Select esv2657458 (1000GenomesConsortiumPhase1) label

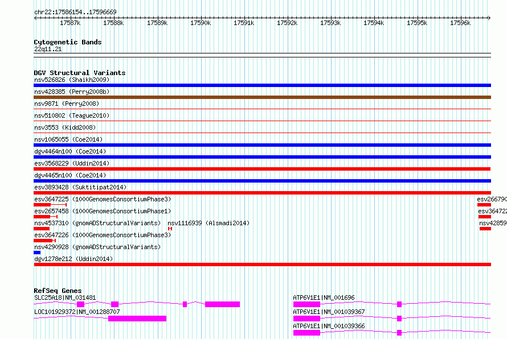click(103, 211)
